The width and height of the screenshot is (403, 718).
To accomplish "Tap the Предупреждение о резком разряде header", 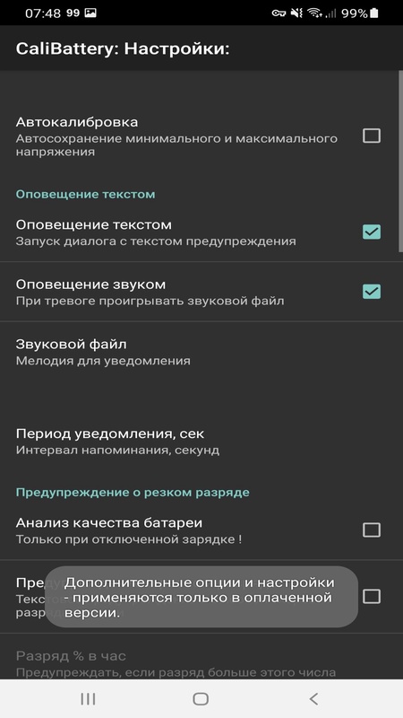I will (x=133, y=492).
